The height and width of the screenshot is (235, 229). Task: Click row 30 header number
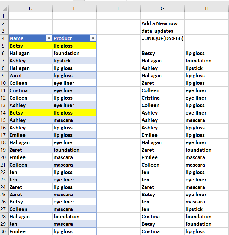coord(4,231)
